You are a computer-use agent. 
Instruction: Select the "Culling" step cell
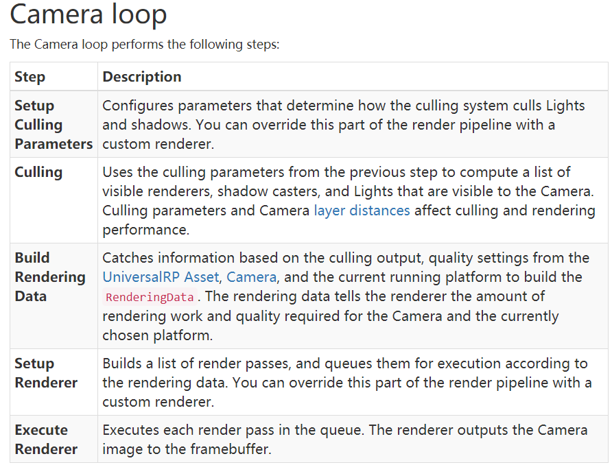click(x=38, y=172)
